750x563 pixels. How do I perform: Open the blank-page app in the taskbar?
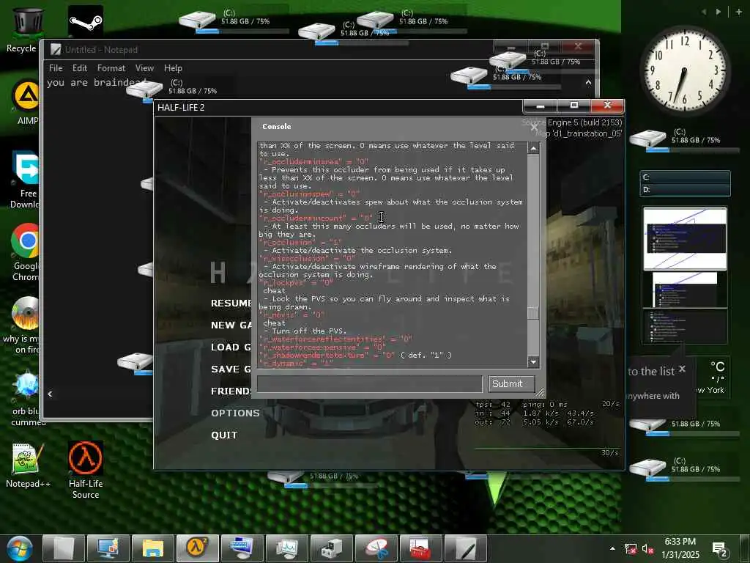(x=64, y=548)
